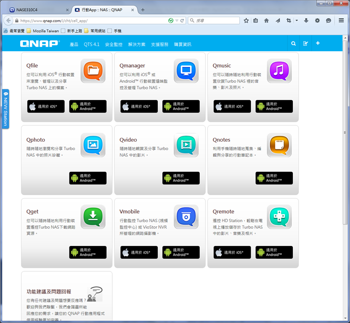Expand the URL bar history dropdown
Image resolution: width=350 pixels, height=323 pixels.
tap(177, 21)
